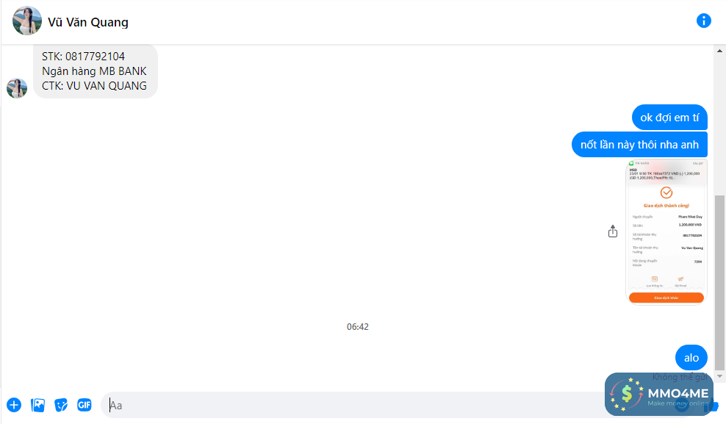Focus the Aa message input field
This screenshot has width=726, height=424.
pos(352,405)
